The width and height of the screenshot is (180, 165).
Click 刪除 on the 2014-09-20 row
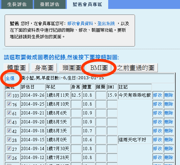169,122
